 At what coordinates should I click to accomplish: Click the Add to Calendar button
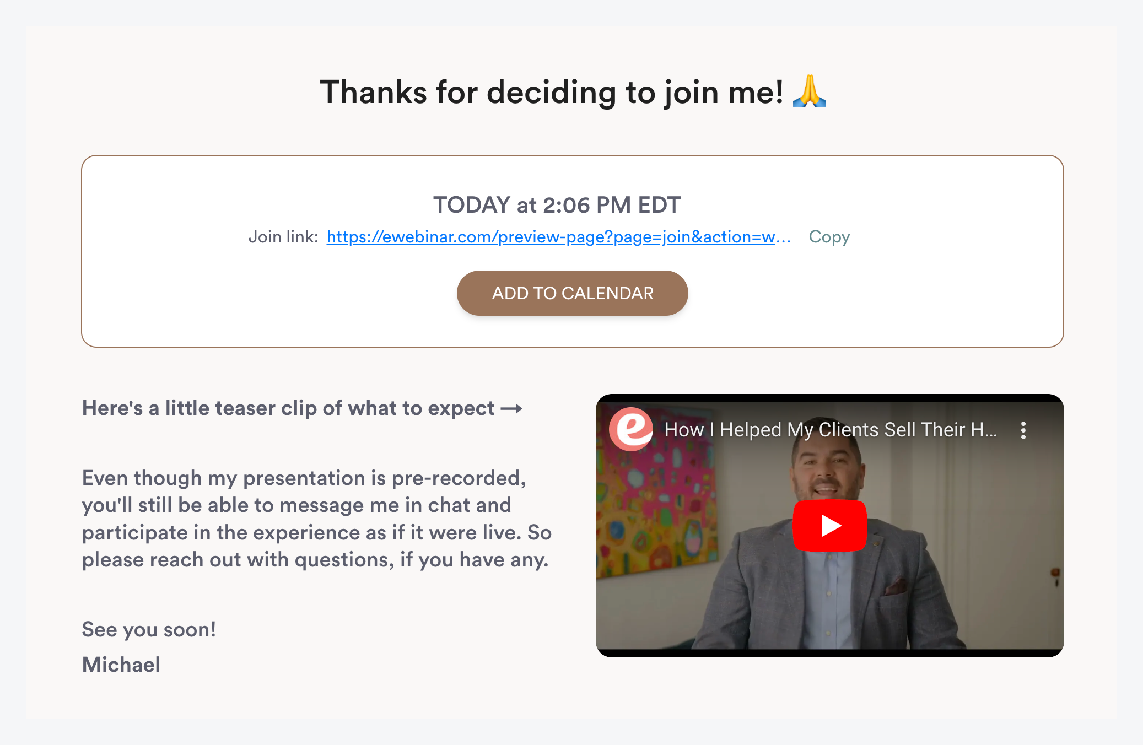coord(572,293)
